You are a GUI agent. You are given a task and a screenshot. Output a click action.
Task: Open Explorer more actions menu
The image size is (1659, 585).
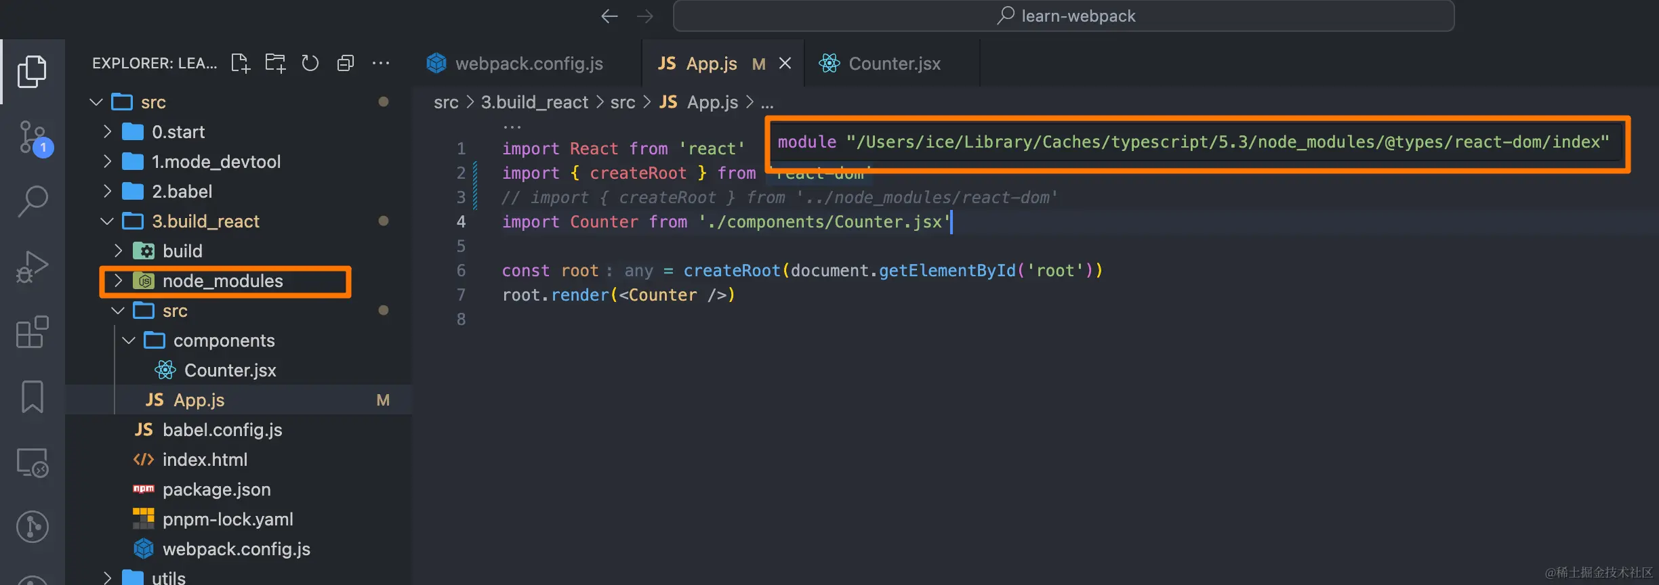[x=381, y=64]
